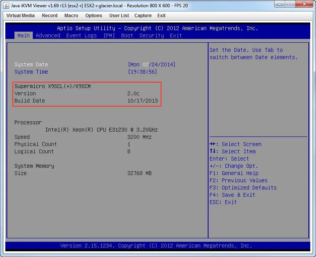Click the Select Screen key hint

[x=236, y=144]
